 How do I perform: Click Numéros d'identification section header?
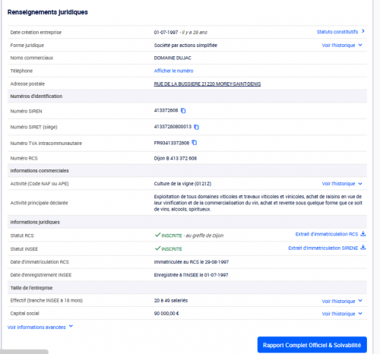pos(36,96)
